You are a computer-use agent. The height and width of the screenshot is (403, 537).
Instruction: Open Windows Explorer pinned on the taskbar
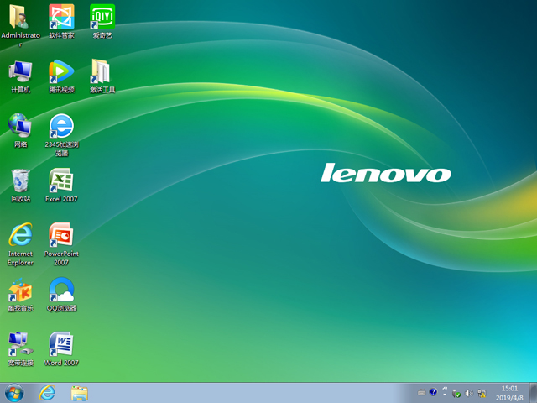(80, 392)
